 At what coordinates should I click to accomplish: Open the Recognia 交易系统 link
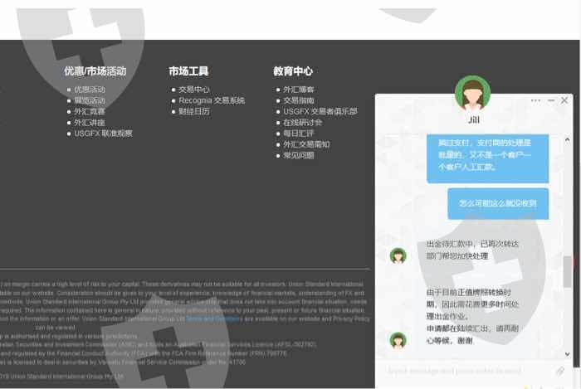point(212,100)
